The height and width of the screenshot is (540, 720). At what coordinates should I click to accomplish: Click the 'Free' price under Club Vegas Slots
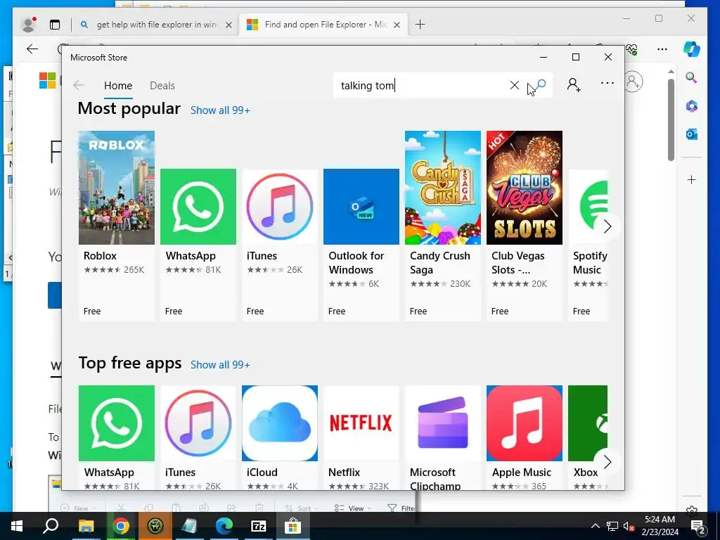500,311
